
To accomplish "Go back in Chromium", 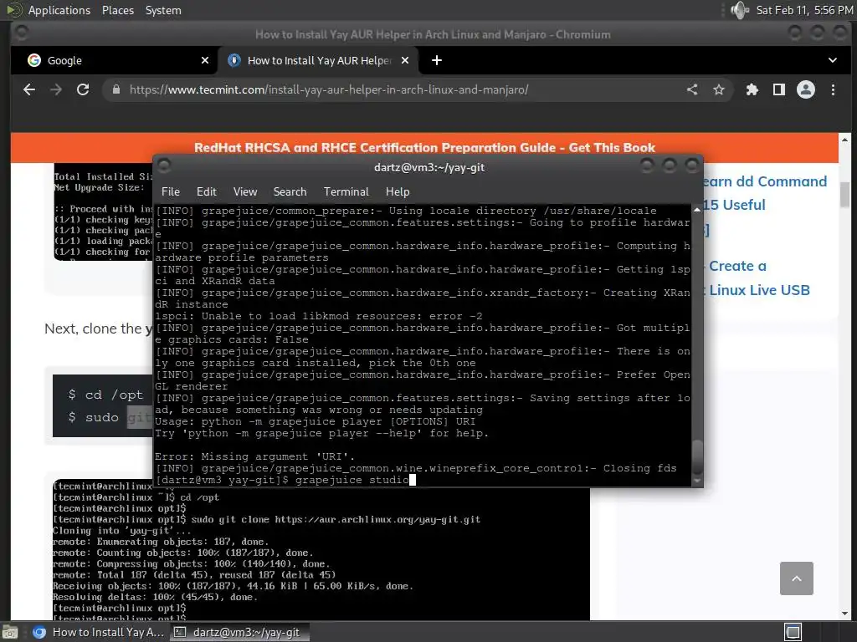I will tap(29, 89).
